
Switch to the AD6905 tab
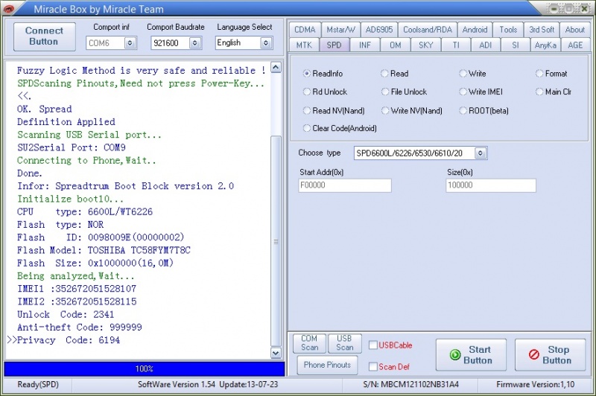pos(379,30)
